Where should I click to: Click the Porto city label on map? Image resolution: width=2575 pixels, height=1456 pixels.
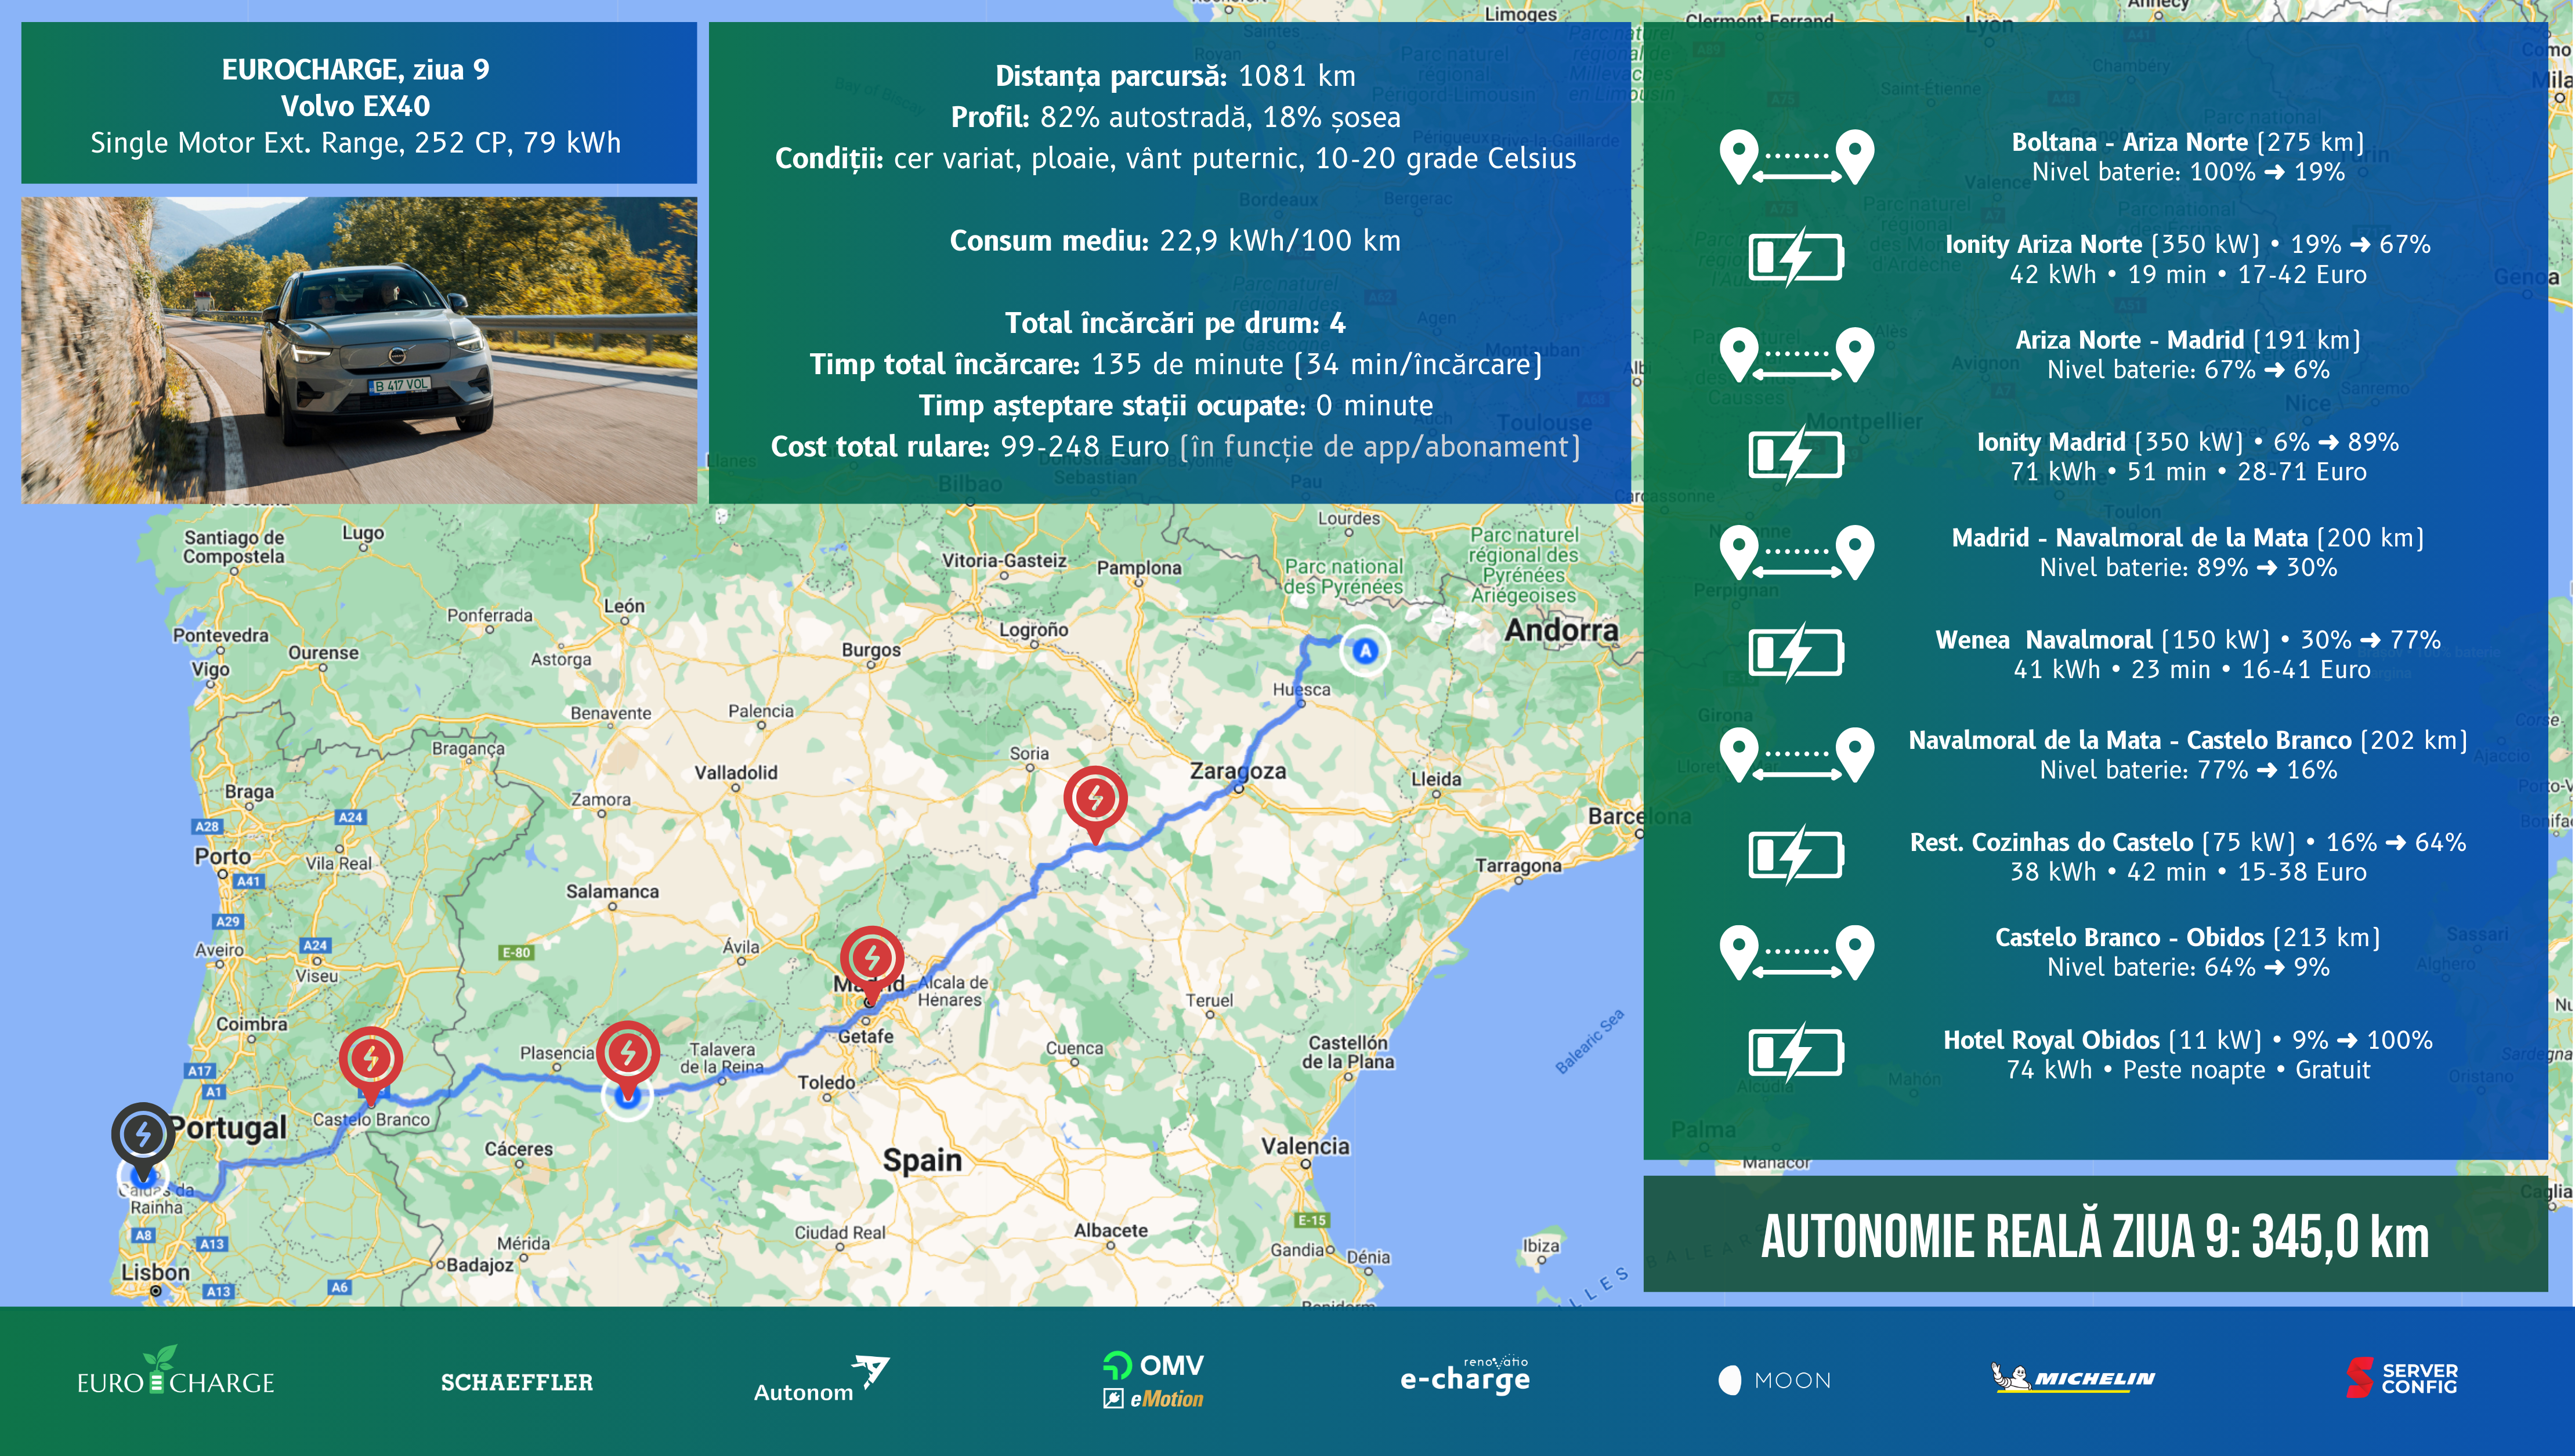tap(223, 857)
